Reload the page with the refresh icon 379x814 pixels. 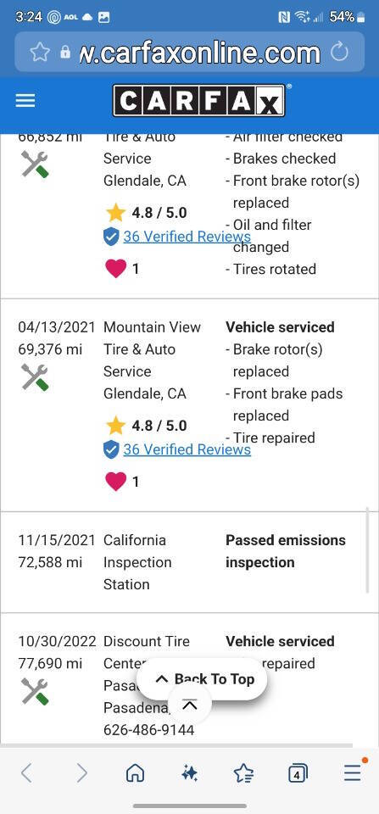click(x=339, y=52)
